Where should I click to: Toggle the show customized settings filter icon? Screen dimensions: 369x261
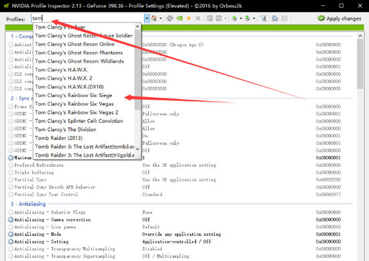point(264,18)
